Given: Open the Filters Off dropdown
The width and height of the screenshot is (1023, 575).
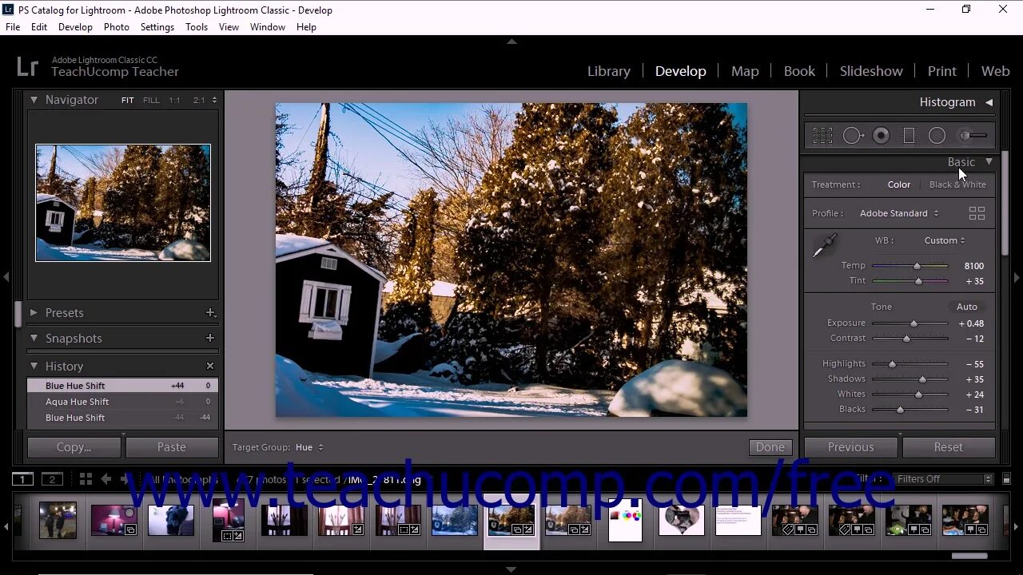Looking at the screenshot, I should (x=944, y=479).
